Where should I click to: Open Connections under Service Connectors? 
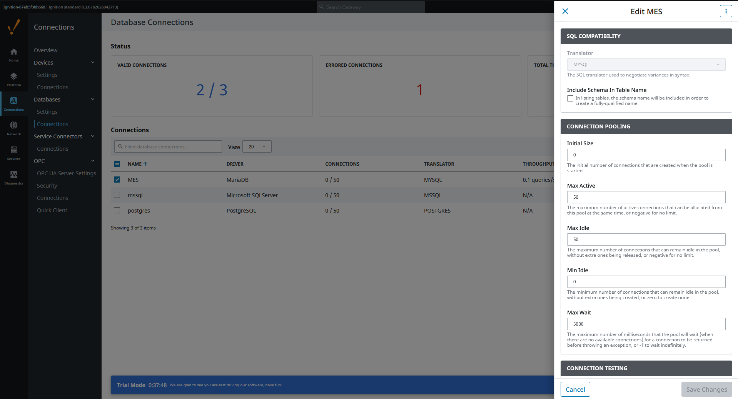52,149
